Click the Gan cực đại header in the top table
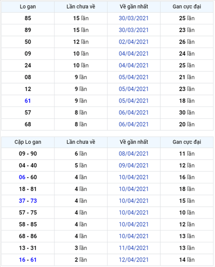 point(187,7)
